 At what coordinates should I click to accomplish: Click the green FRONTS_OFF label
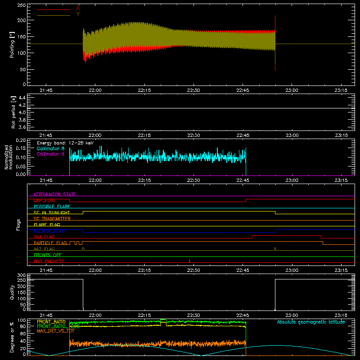click(48, 255)
